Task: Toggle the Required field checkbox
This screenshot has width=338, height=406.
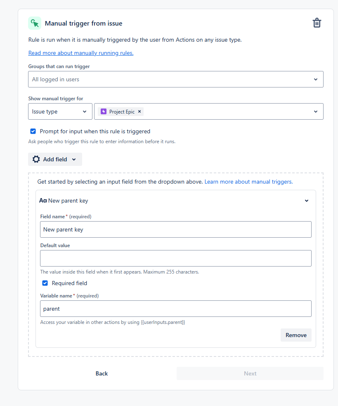Action: 45,283
